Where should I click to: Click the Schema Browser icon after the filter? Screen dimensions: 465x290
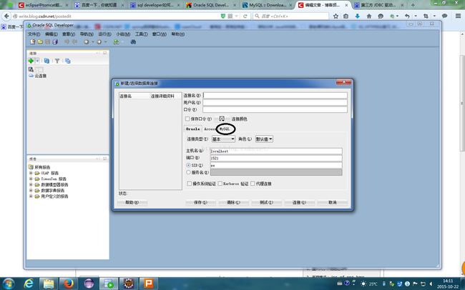coord(68,61)
